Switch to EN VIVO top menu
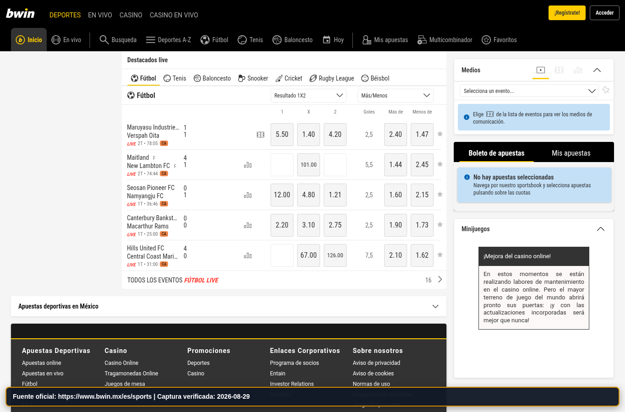Image resolution: width=625 pixels, height=412 pixels. click(100, 15)
